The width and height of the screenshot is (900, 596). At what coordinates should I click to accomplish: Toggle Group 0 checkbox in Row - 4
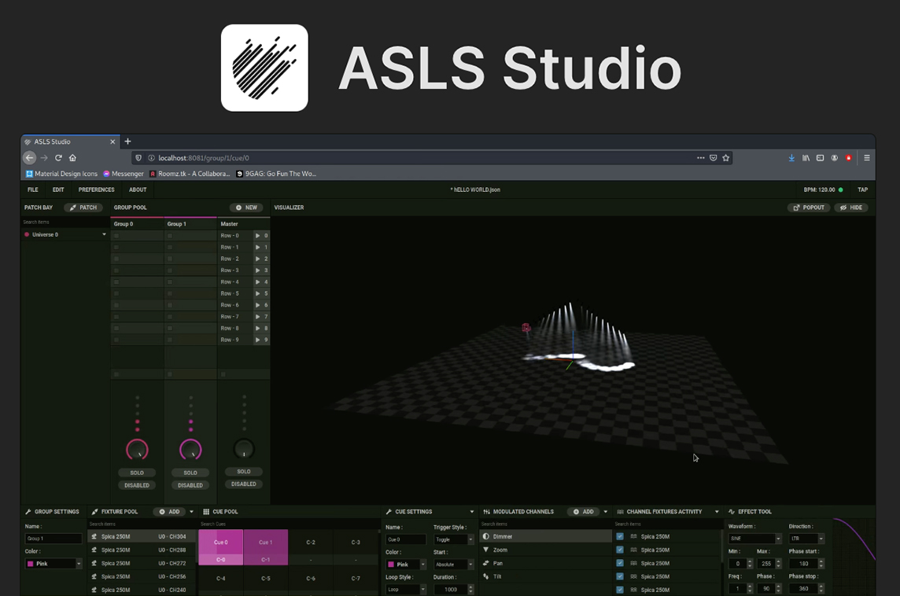pos(116,282)
